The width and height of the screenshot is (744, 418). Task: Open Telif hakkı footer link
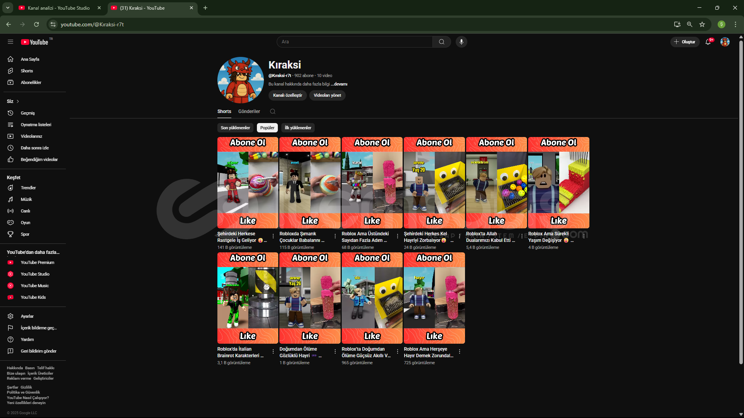click(46, 368)
